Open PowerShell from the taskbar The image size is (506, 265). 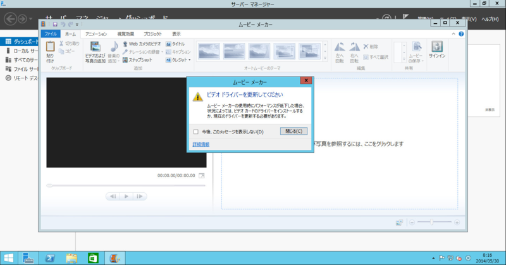[50, 258]
